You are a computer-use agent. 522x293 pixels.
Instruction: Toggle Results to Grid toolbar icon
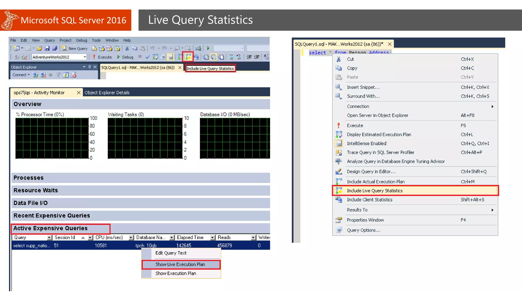(x=213, y=57)
